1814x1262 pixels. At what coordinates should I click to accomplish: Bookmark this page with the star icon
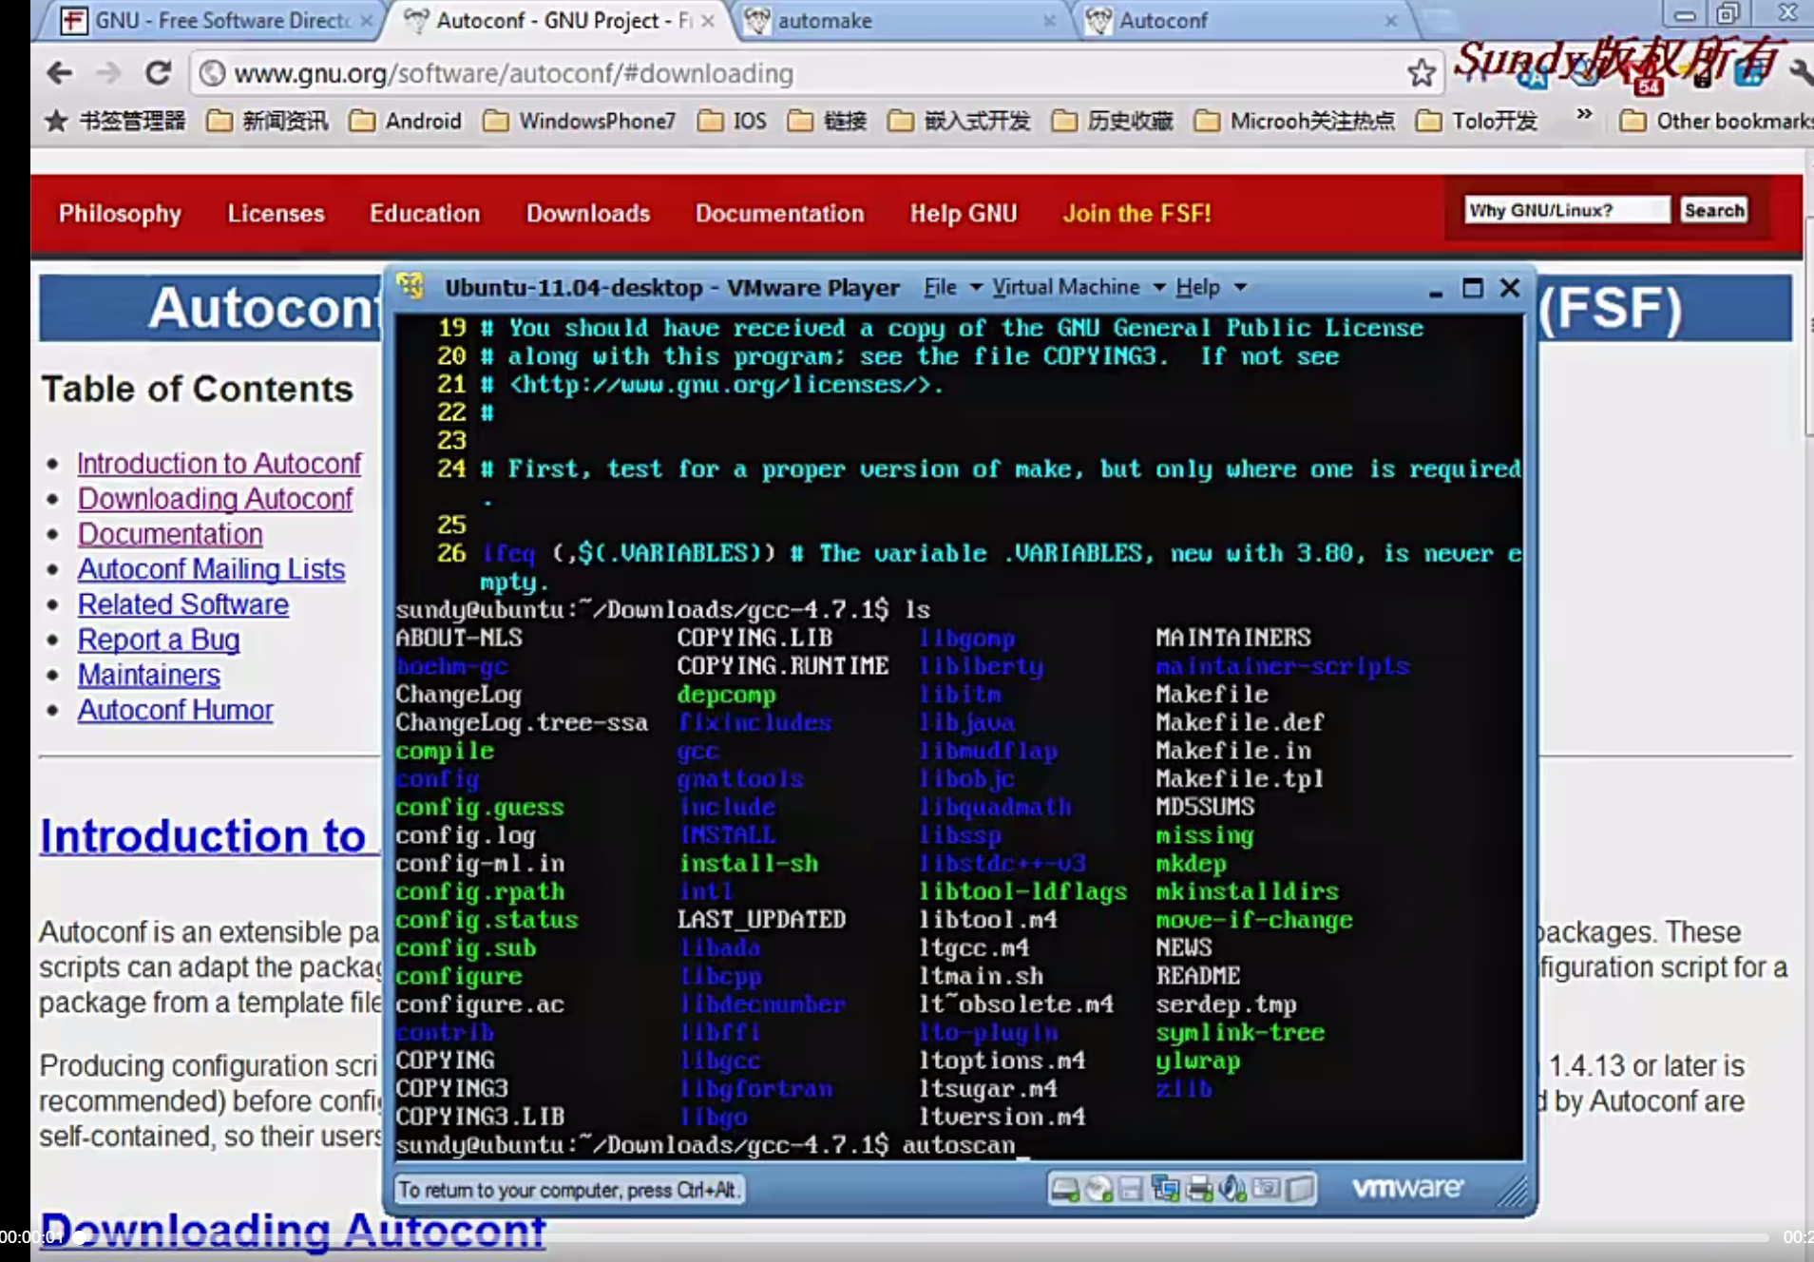tap(1422, 73)
